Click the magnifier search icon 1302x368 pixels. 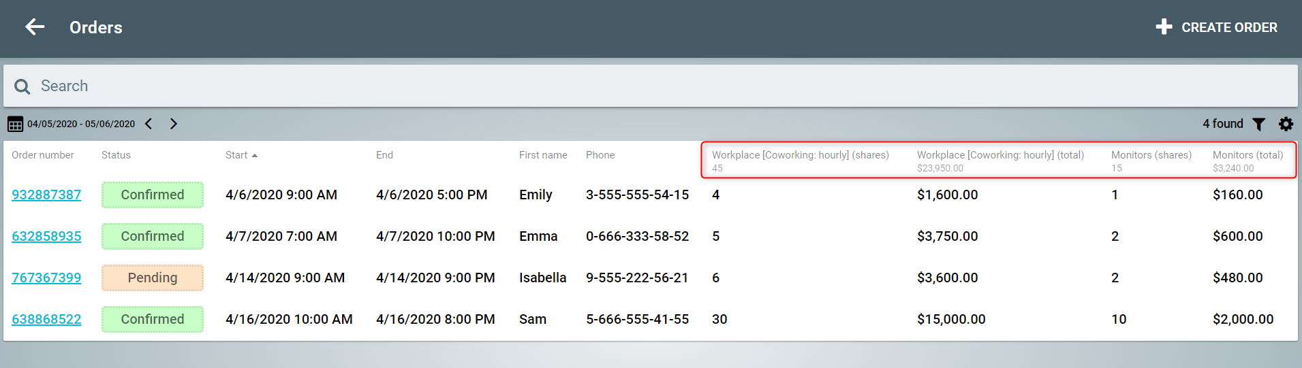point(22,86)
